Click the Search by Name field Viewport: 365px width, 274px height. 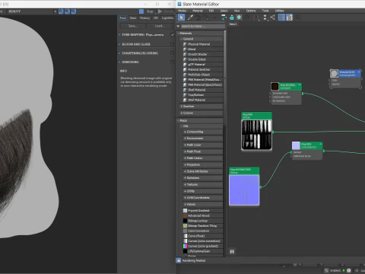coord(203,26)
